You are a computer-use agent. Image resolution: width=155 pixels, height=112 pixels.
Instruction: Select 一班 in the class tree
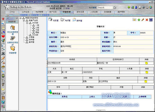tap(37, 25)
